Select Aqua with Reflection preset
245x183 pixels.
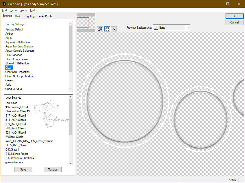click(17, 42)
